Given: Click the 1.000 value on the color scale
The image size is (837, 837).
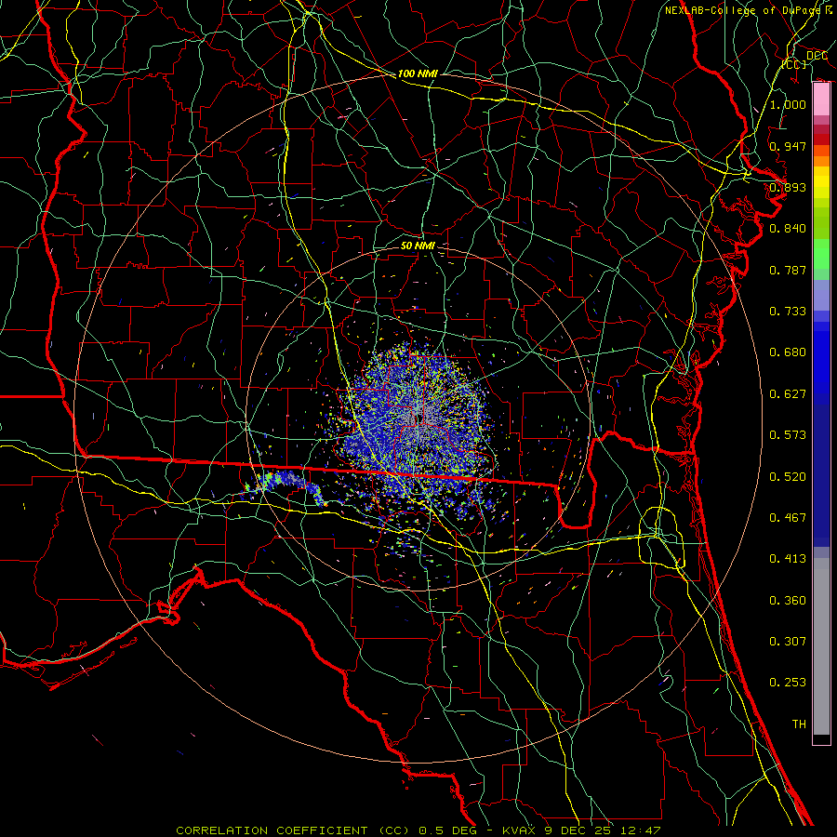Looking at the screenshot, I should [x=788, y=104].
